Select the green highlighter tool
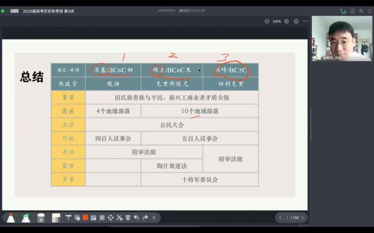The width and height of the screenshot is (374, 233). click(x=26, y=218)
